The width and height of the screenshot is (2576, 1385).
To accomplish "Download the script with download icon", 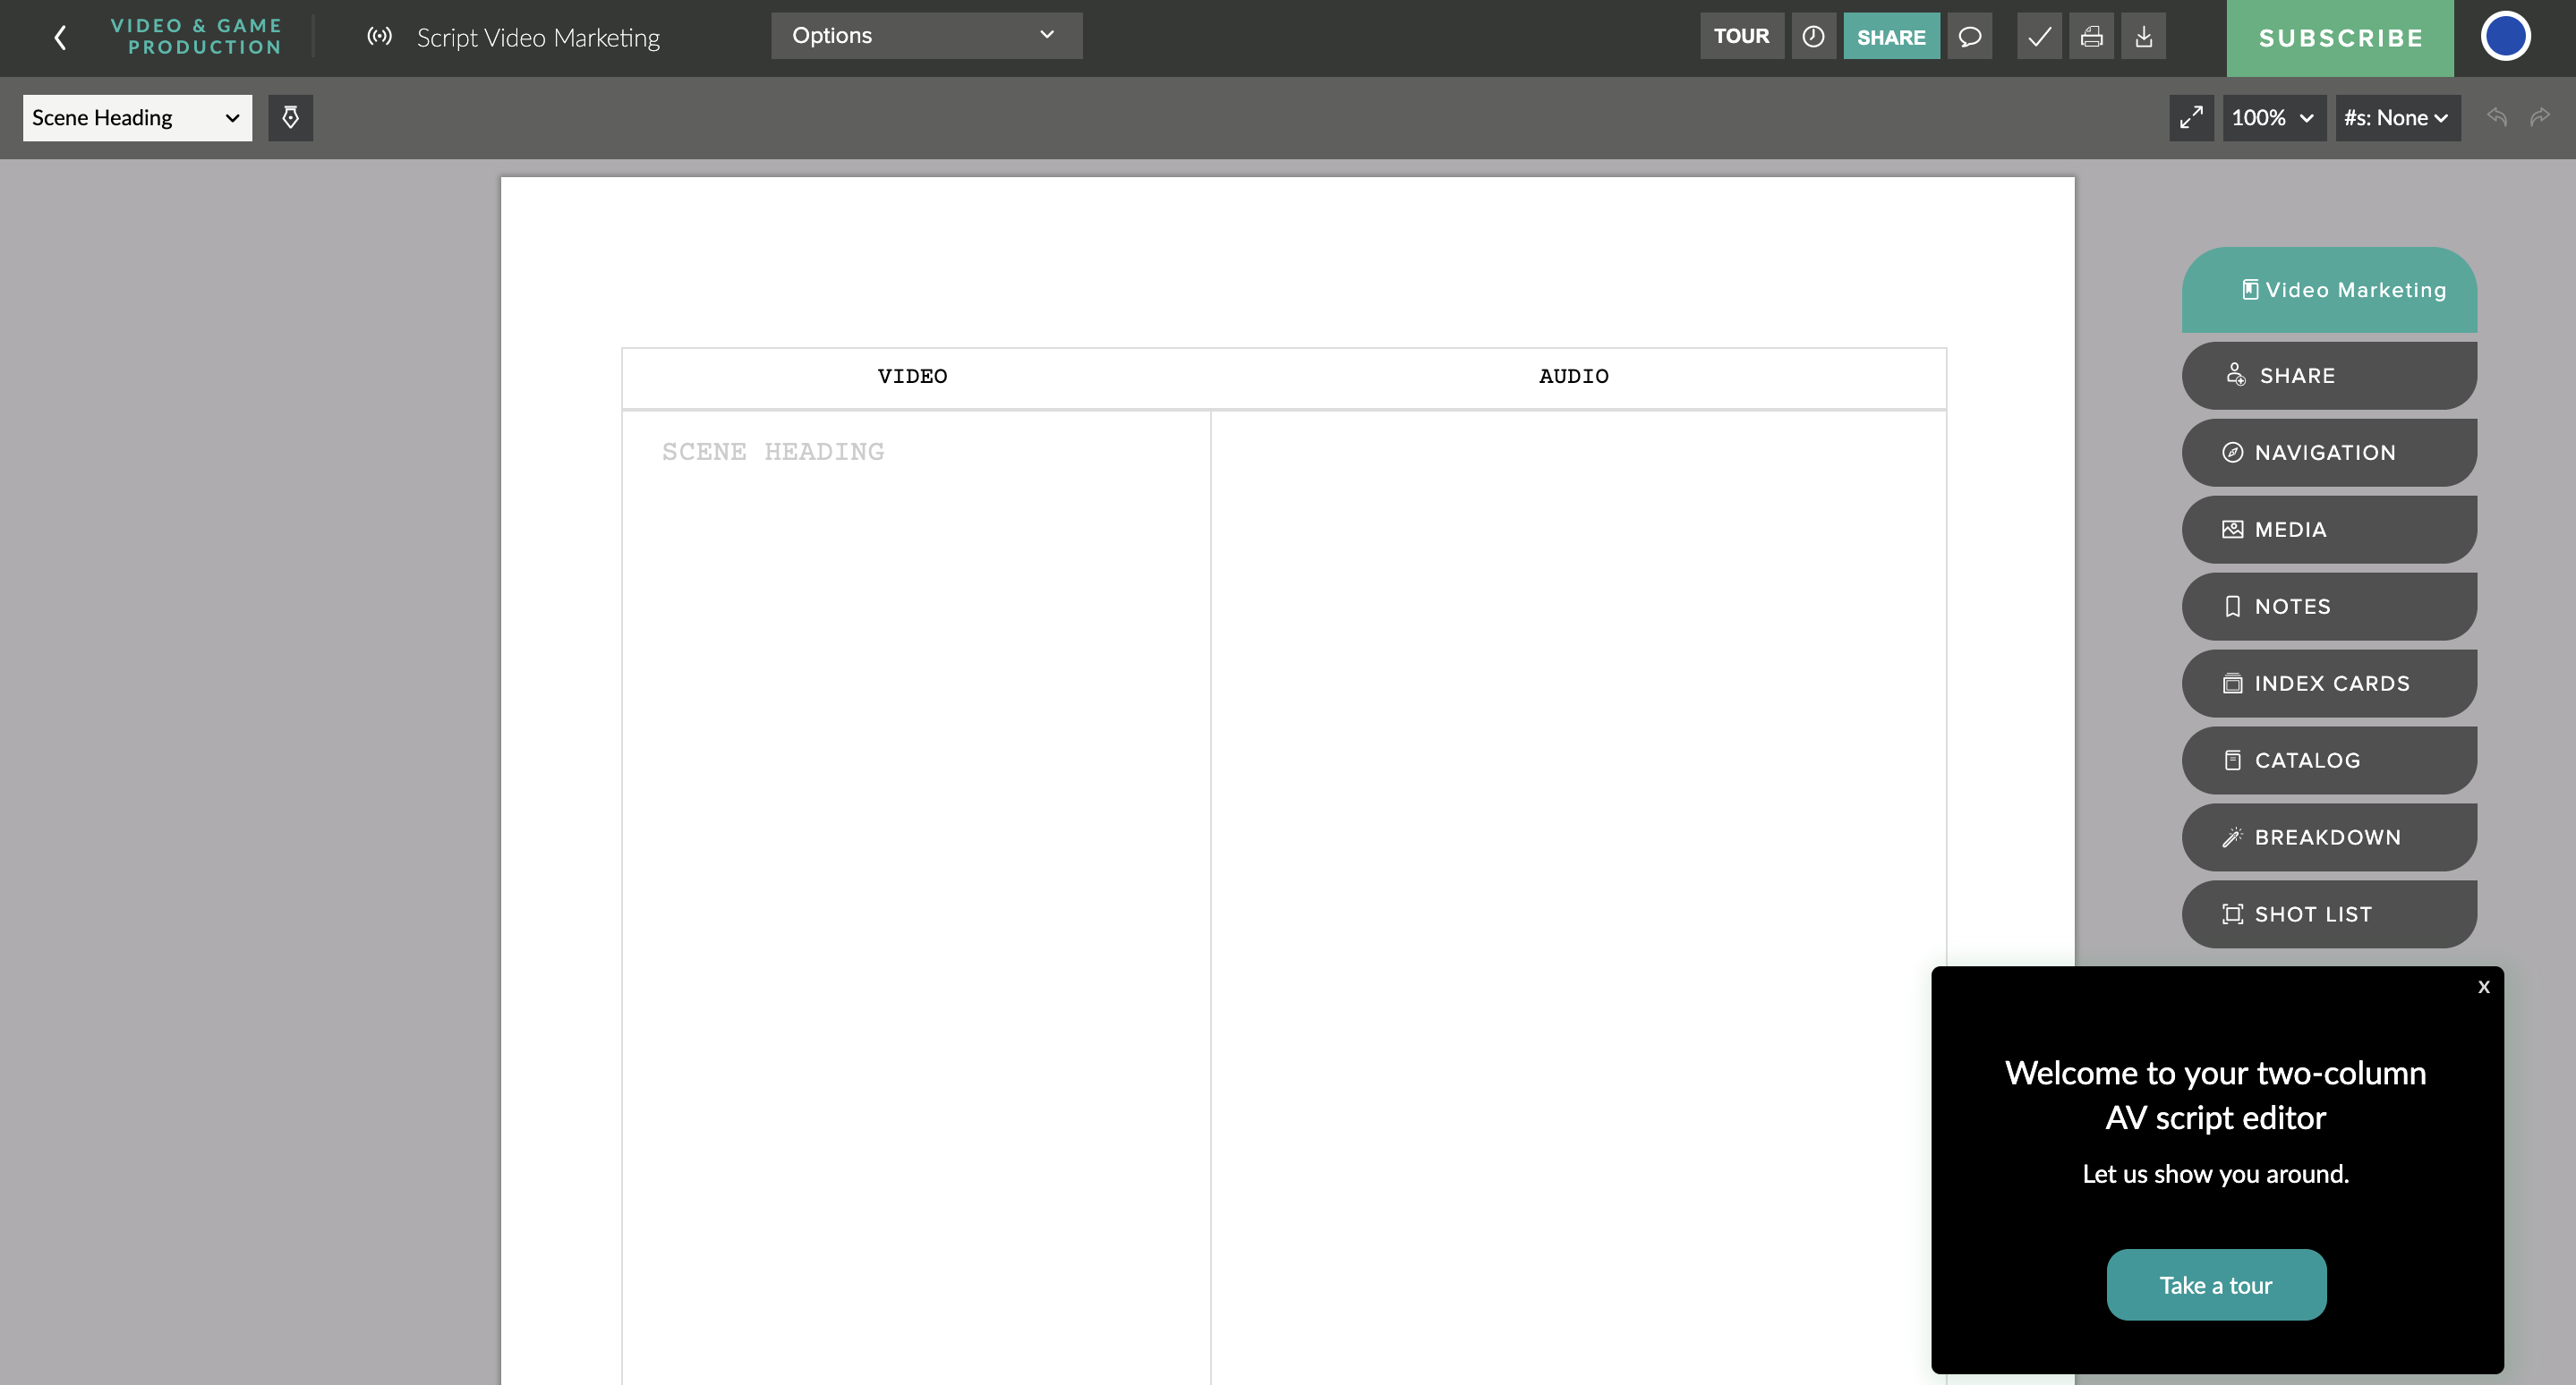I will click(2143, 36).
